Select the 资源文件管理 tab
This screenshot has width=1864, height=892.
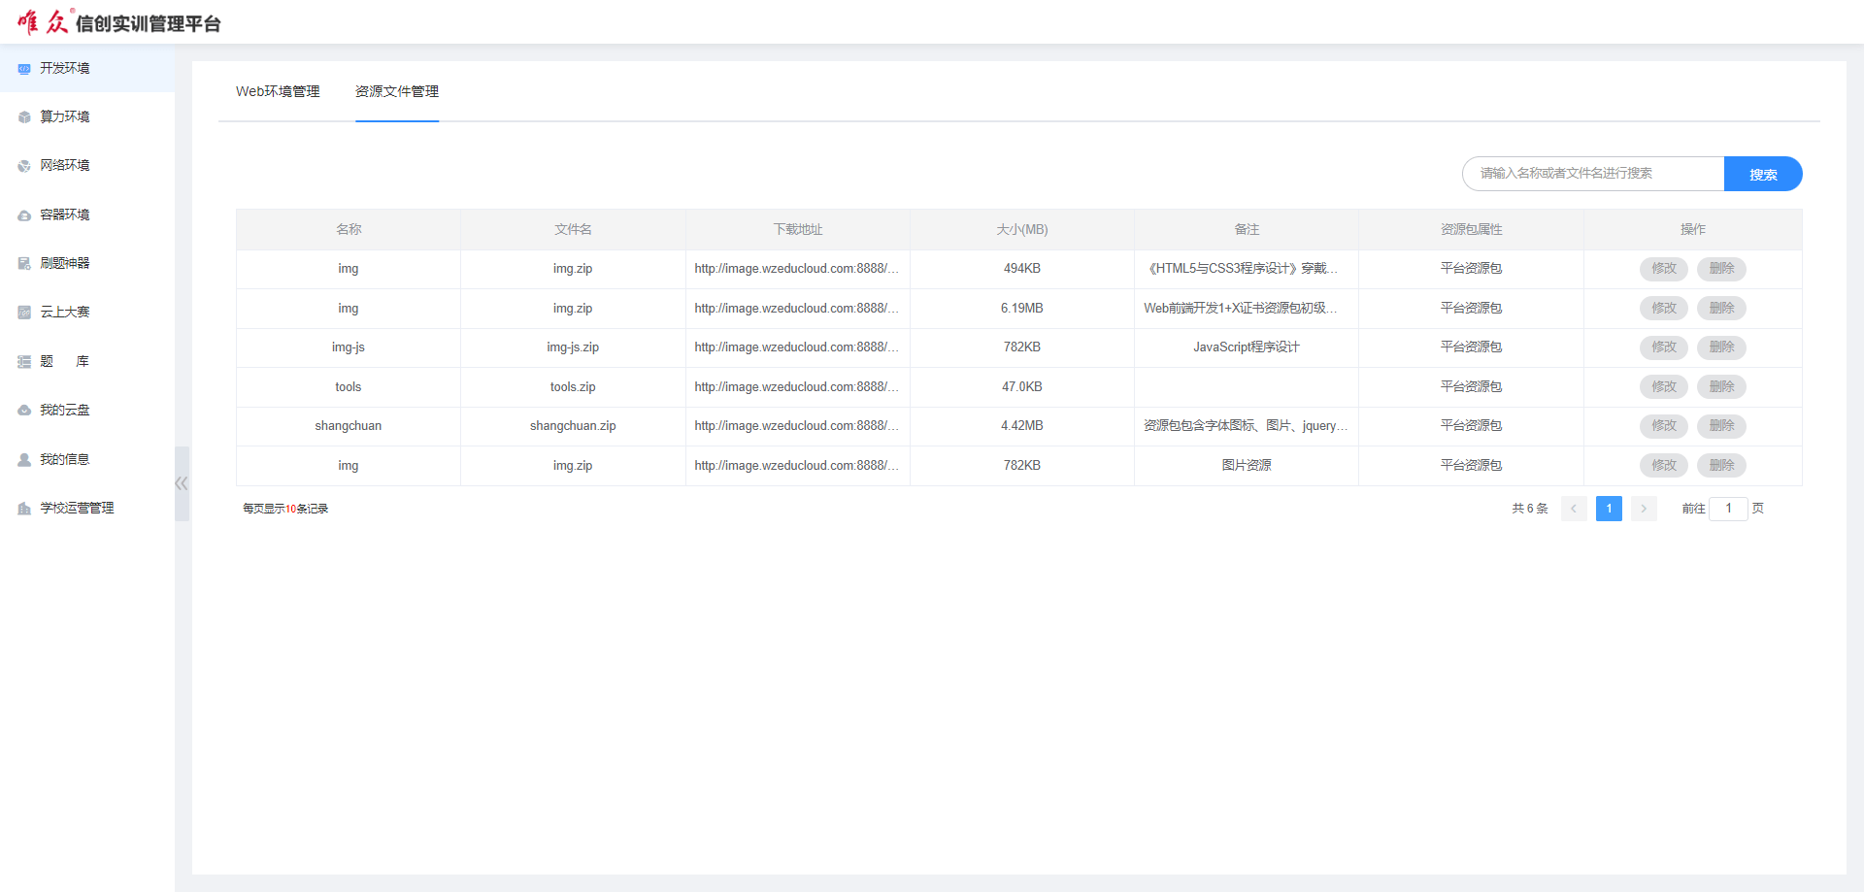click(397, 91)
